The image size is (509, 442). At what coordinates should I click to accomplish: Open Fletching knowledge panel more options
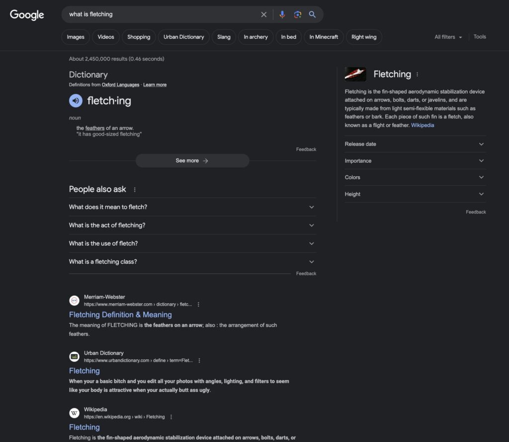[x=417, y=75]
